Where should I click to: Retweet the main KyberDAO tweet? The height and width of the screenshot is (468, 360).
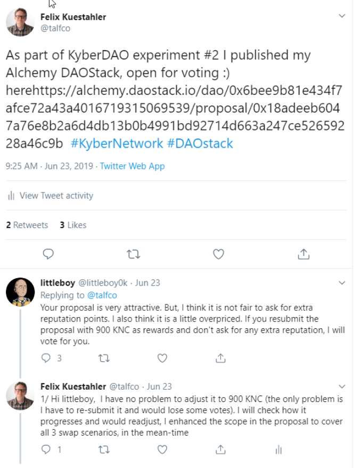pos(133,254)
